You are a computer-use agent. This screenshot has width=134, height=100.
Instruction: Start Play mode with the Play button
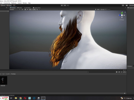[62, 5]
